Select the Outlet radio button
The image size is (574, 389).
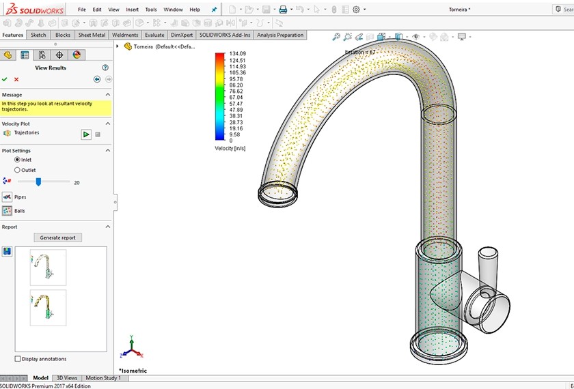18,170
